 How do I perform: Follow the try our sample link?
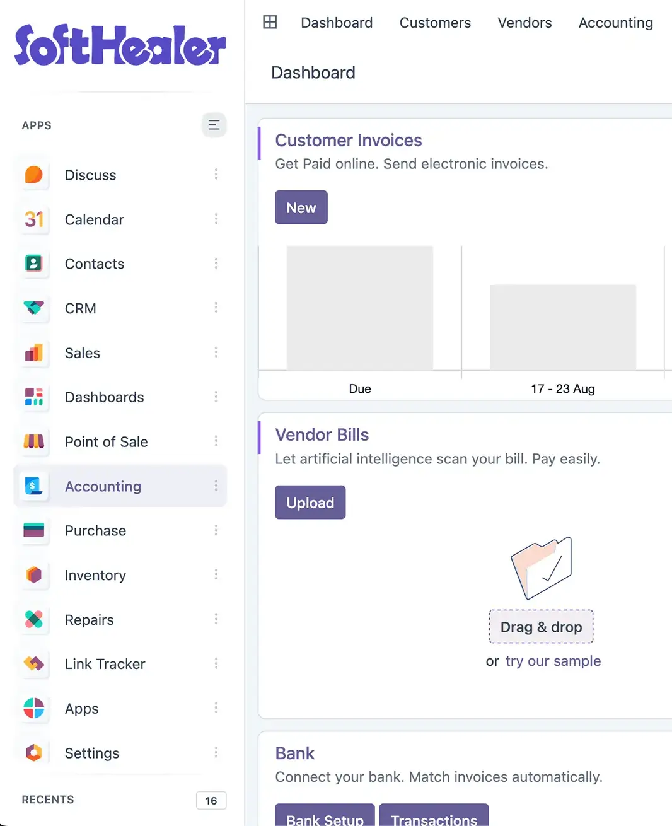tap(553, 661)
